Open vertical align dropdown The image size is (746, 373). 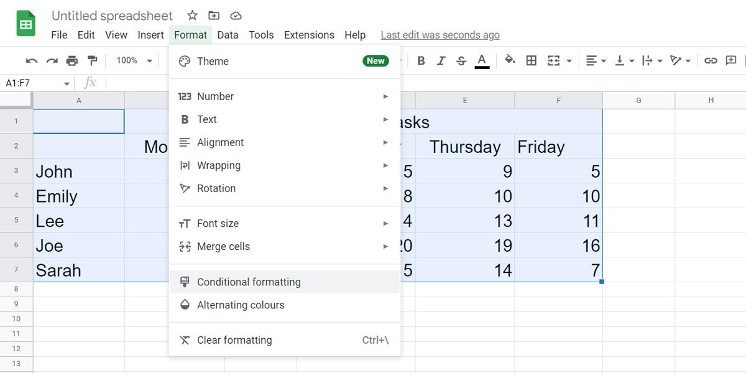click(x=624, y=60)
